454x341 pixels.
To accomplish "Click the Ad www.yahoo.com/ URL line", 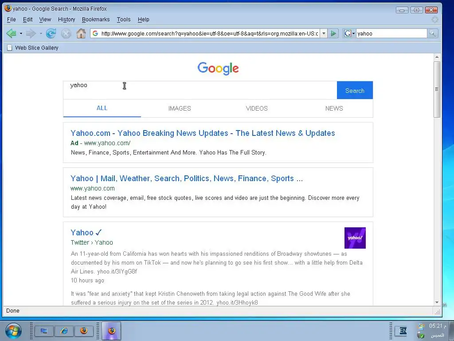I will 101,143.
